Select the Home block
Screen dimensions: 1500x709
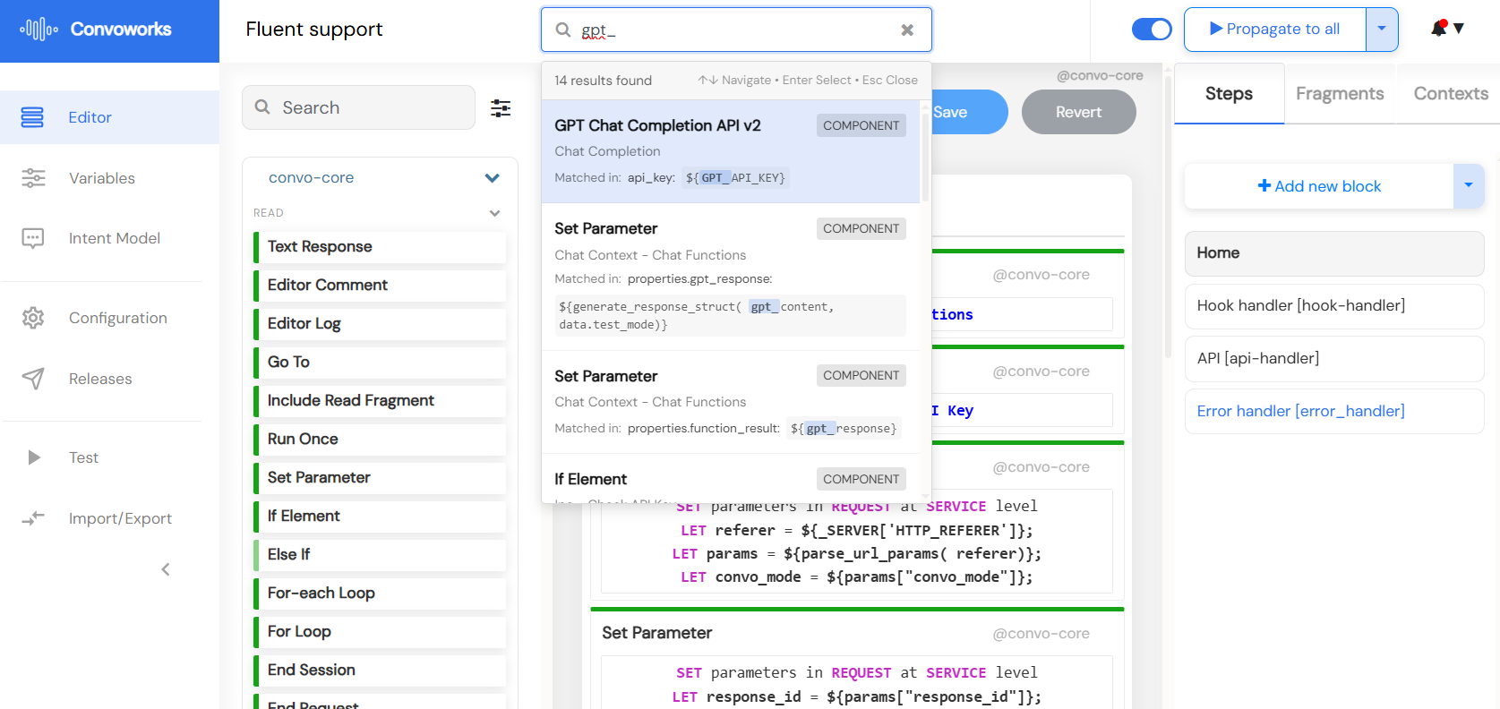tap(1334, 253)
